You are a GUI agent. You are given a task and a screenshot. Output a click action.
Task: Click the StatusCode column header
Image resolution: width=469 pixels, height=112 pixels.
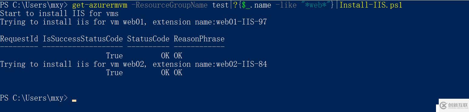click(x=148, y=39)
